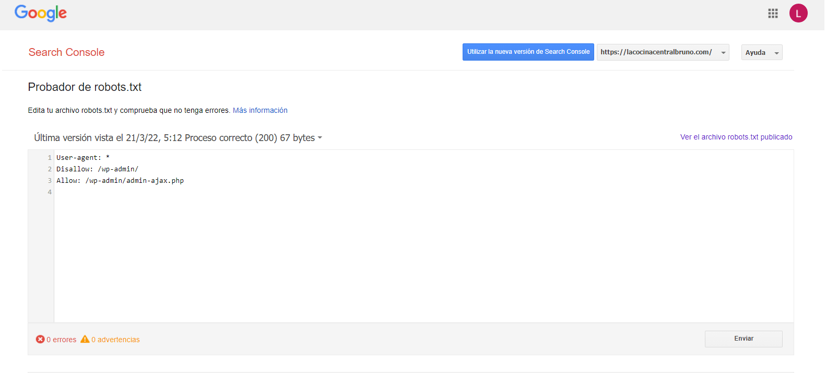Open the account avatar labeled L
826x373 pixels.
click(x=798, y=13)
